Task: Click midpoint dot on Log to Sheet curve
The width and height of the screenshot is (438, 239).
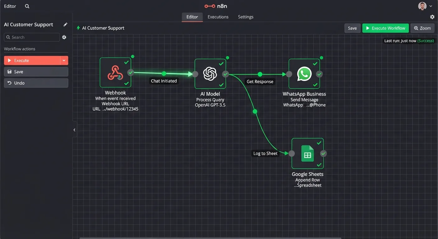Action: click(255, 111)
